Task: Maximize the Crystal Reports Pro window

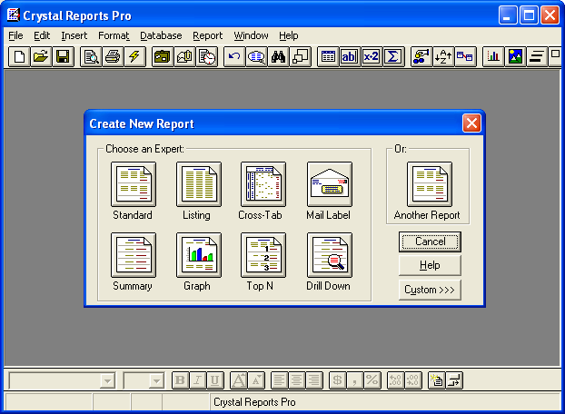Action: click(x=529, y=15)
